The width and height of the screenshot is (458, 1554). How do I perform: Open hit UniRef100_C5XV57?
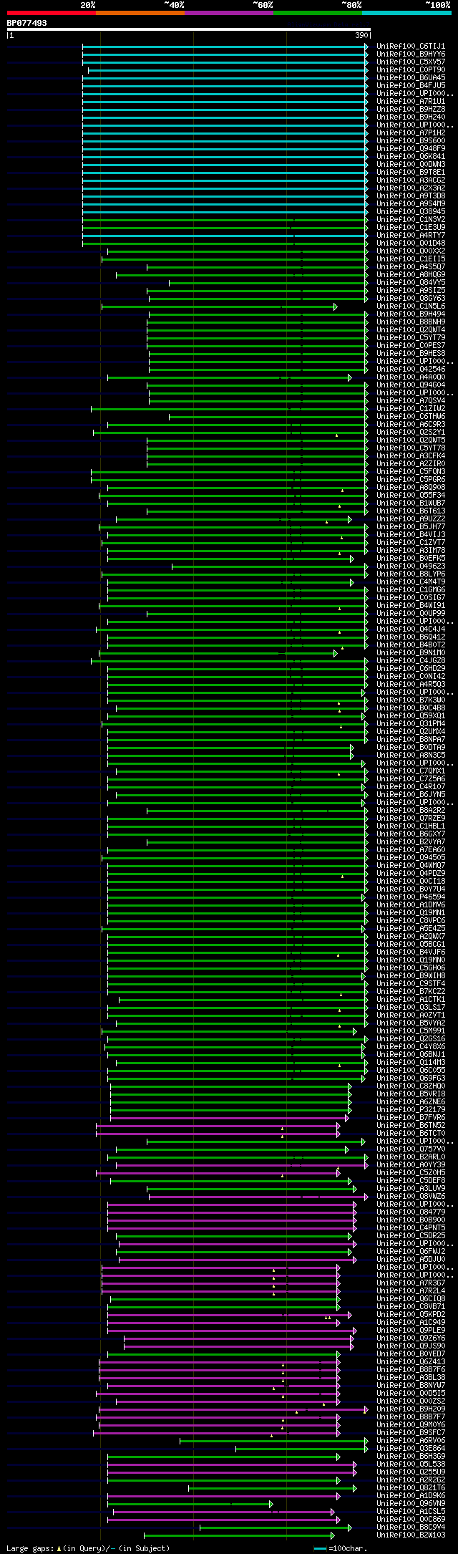[411, 62]
